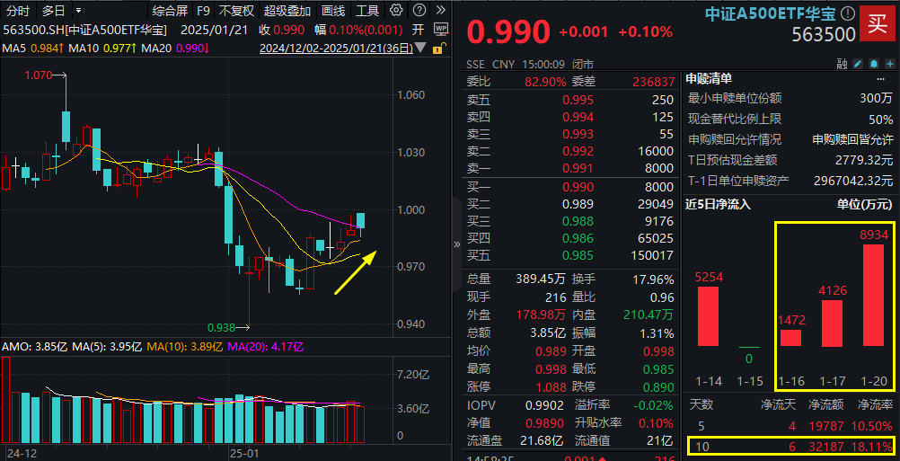900x461 pixels.
Task: Set price alert with bell icon
Action: coord(873,65)
